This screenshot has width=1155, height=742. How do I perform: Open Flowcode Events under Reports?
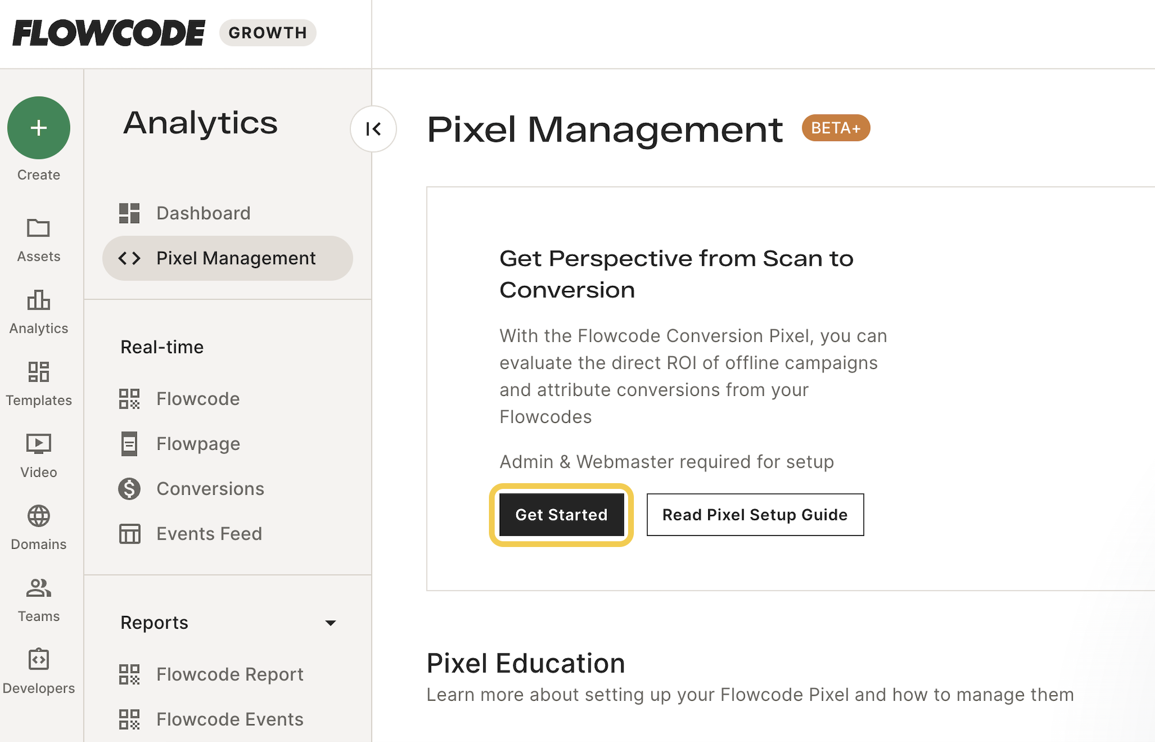coord(228,719)
